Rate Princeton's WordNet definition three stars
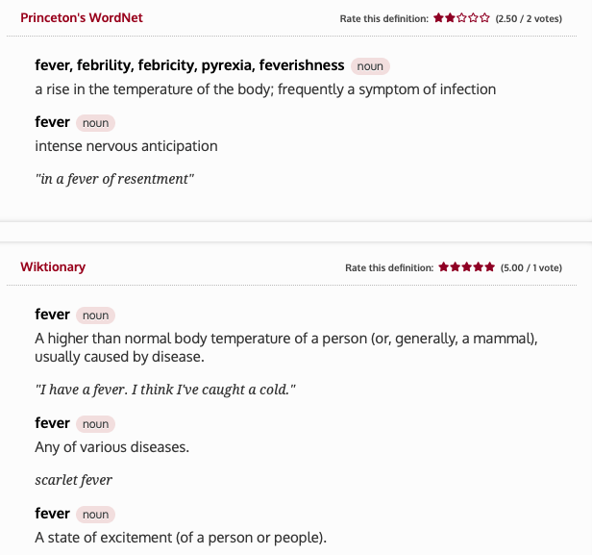 [461, 18]
